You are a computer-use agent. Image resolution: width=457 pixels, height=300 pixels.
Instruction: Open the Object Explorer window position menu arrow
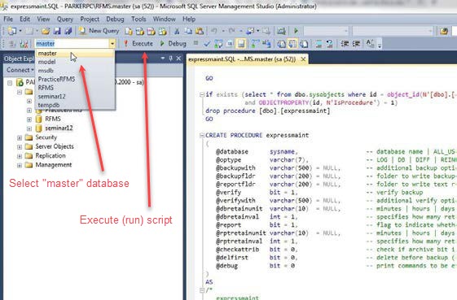point(163,59)
